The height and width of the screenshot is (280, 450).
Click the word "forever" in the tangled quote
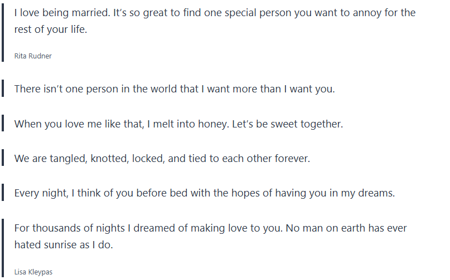click(x=291, y=159)
